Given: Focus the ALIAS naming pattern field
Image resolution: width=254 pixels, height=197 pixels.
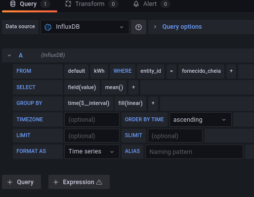Looking at the screenshot, I should click(x=194, y=151).
